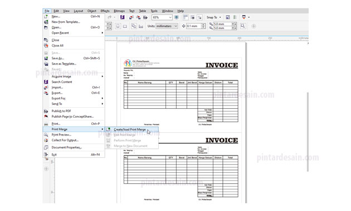The image size is (351, 211).
Task: Expand the Export For submenu
Action: click(x=74, y=98)
